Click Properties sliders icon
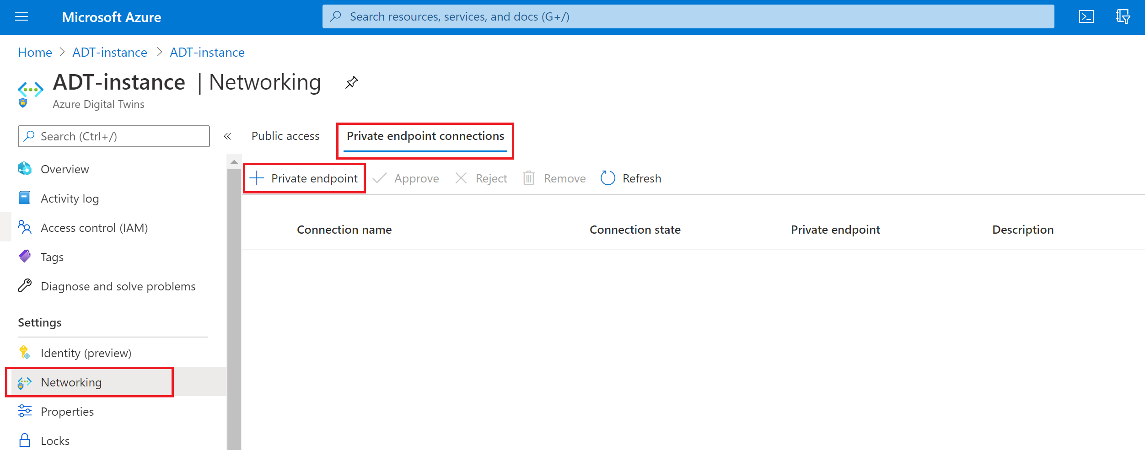The image size is (1145, 450). point(25,411)
